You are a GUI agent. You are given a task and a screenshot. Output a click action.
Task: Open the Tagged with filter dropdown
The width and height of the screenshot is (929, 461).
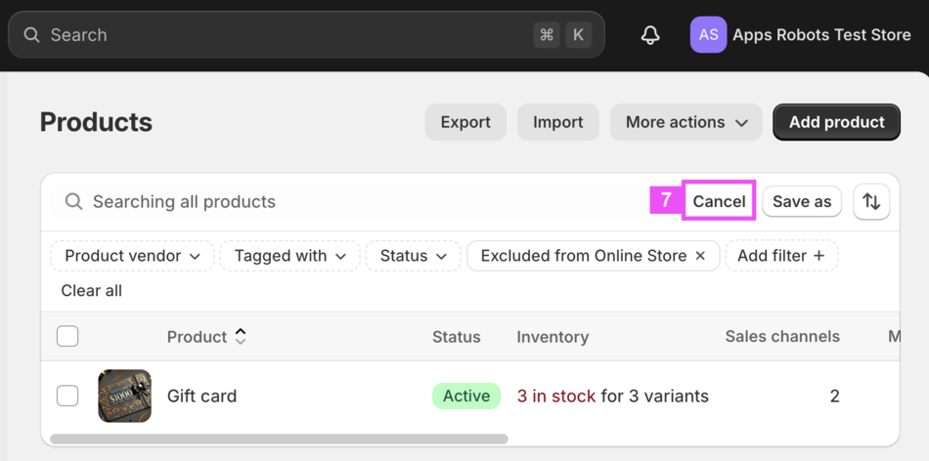click(290, 256)
